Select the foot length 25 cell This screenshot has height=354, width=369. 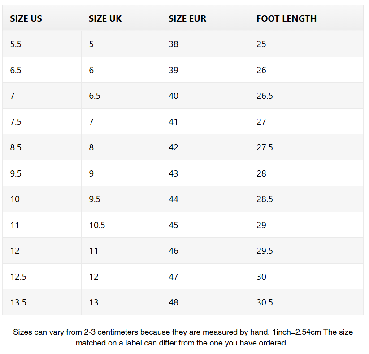tap(306, 44)
